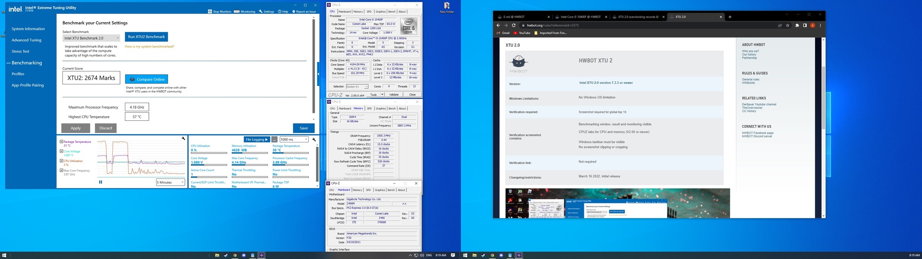Image resolution: width=922 pixels, height=259 pixels.
Task: Open HWBOT Discord server link
Action: [x=757, y=136]
